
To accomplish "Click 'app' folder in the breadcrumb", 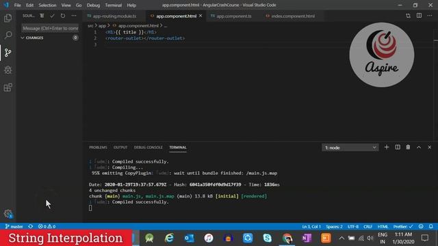I will [x=102, y=26].
